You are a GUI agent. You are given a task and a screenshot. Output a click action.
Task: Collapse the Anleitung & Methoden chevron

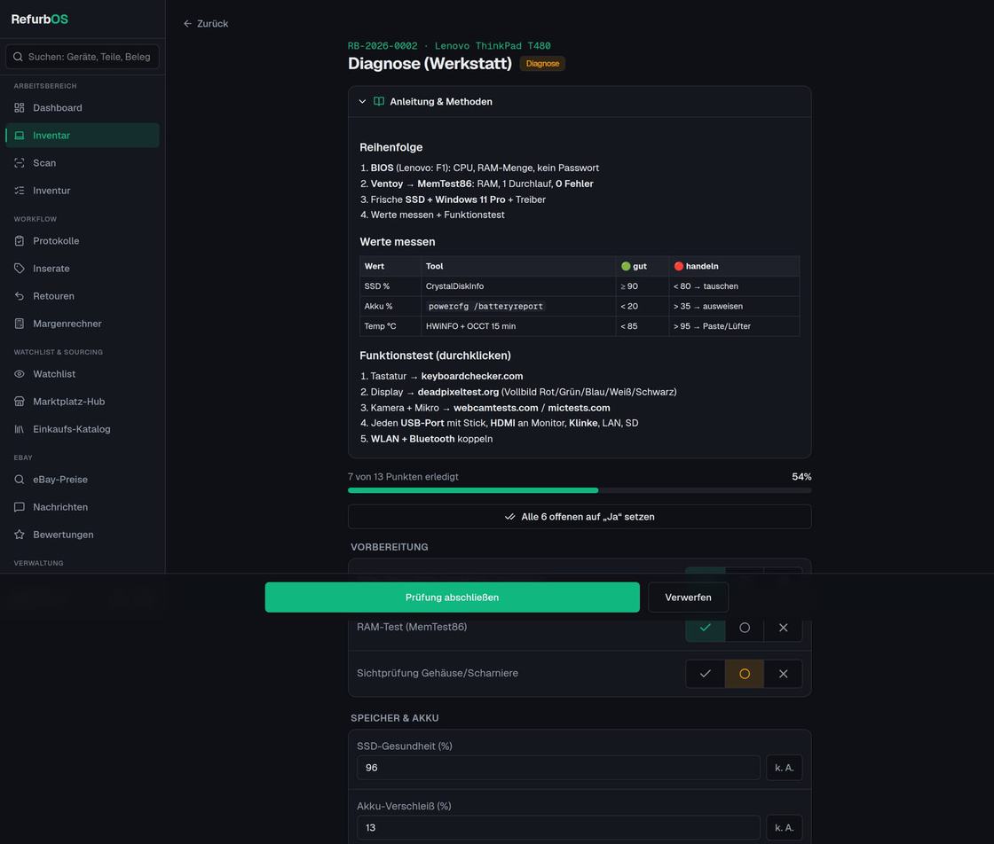pos(362,101)
